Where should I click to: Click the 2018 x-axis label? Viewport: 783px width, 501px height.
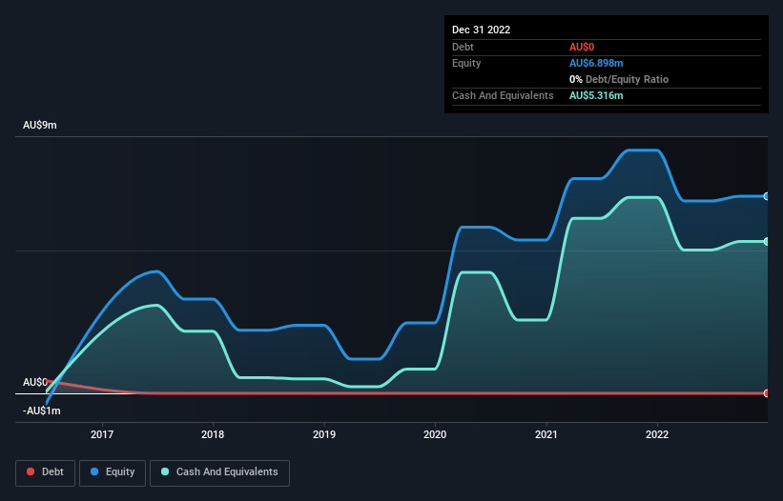point(213,434)
